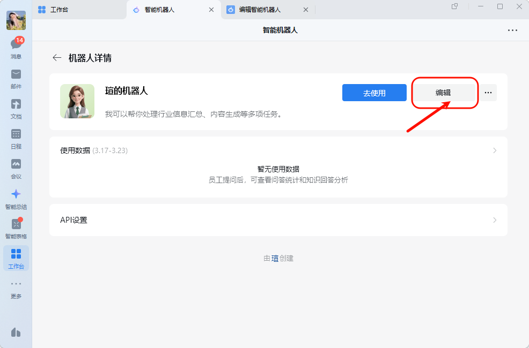
Task: Expand the 使用数据 section chevron
Action: click(x=495, y=150)
